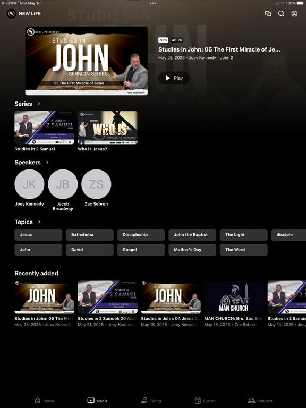Choose the John topic

38,250
